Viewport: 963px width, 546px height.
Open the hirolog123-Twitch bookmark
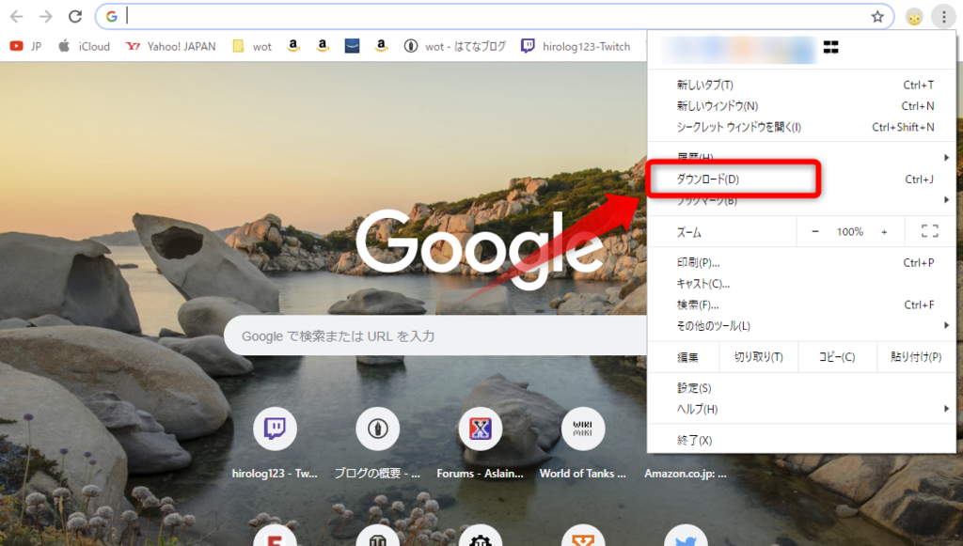576,46
